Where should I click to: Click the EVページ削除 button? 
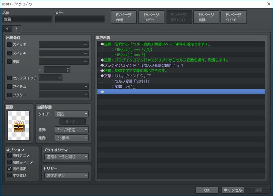[206, 17]
